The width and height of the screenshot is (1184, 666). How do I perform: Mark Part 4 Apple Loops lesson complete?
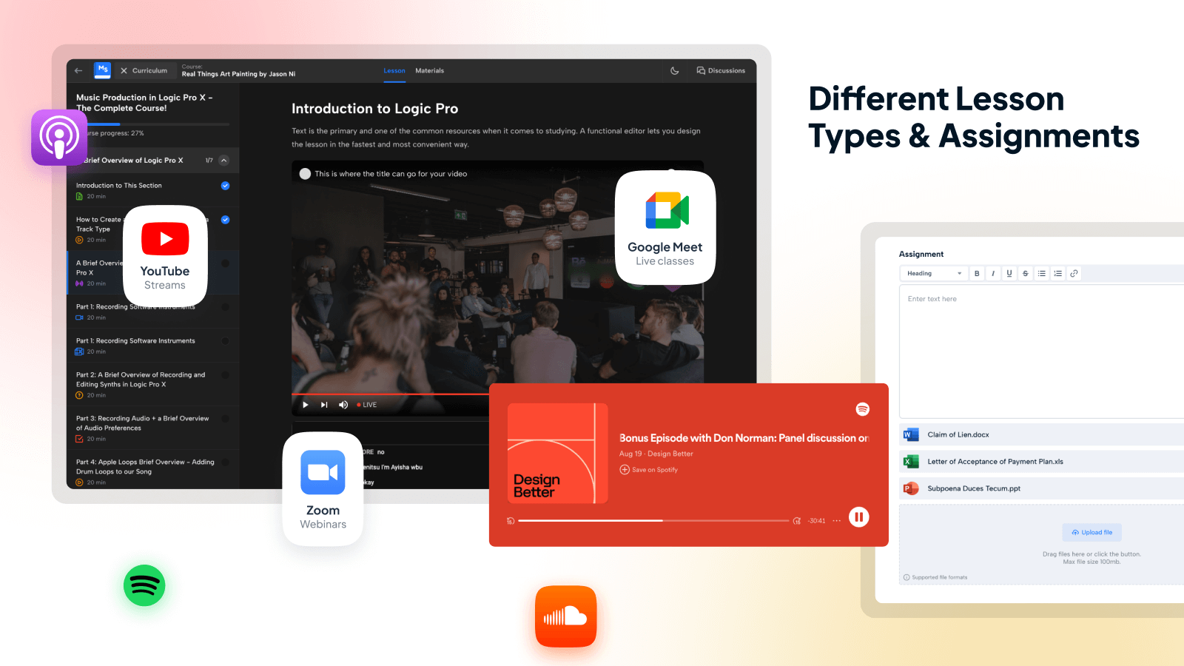225,462
